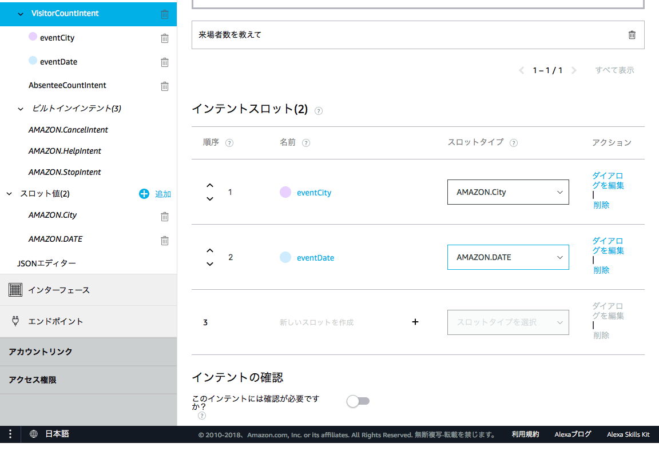Open help icon next to スロットタイプ column
The width and height of the screenshot is (659, 459).
point(514,143)
